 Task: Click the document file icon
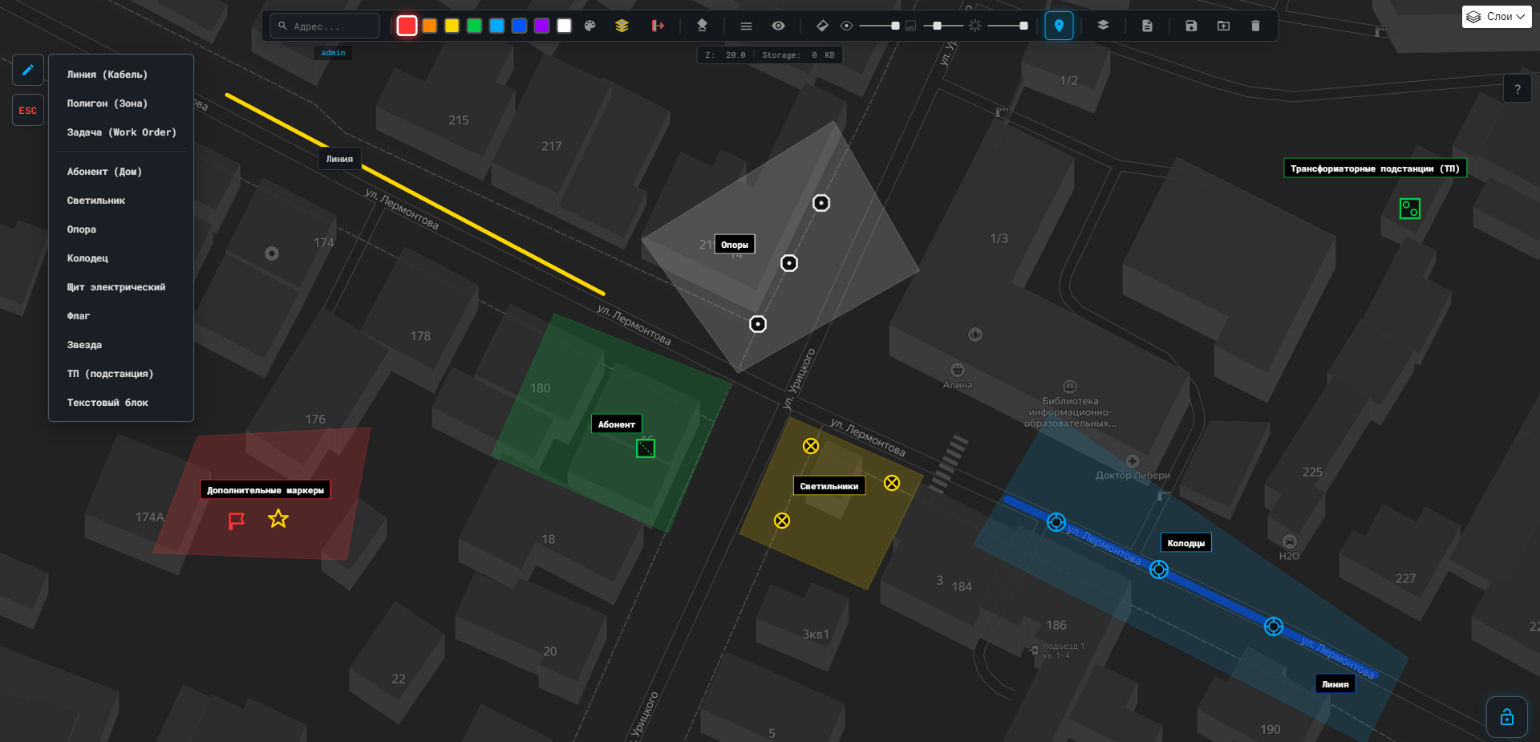click(1147, 26)
